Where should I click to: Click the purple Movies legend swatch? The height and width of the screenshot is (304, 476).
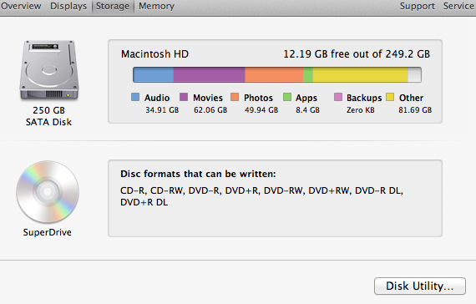184,97
